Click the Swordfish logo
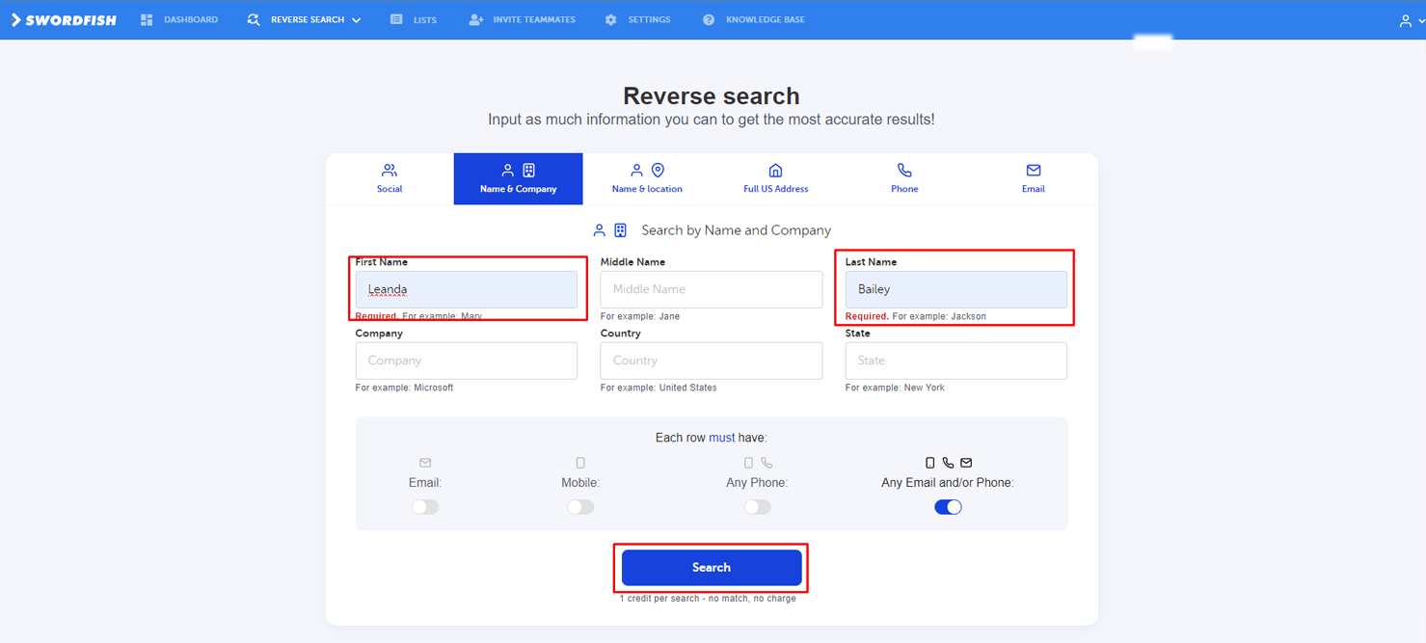The image size is (1426, 643). [x=64, y=20]
